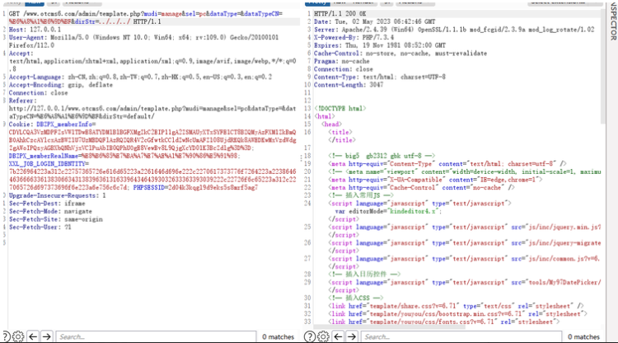Click the response 'Cache-Control: no-store' header
The width and height of the screenshot is (618, 343).
[400, 54]
